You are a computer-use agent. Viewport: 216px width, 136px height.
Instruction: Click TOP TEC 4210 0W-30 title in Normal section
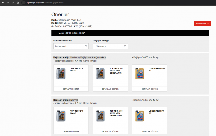77,112
